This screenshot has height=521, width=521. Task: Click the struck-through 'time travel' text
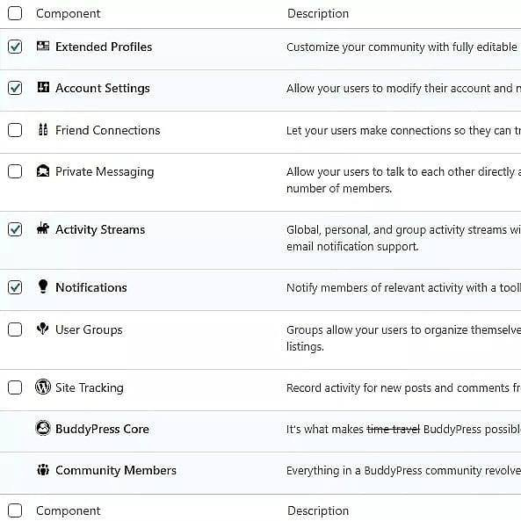[393, 430]
